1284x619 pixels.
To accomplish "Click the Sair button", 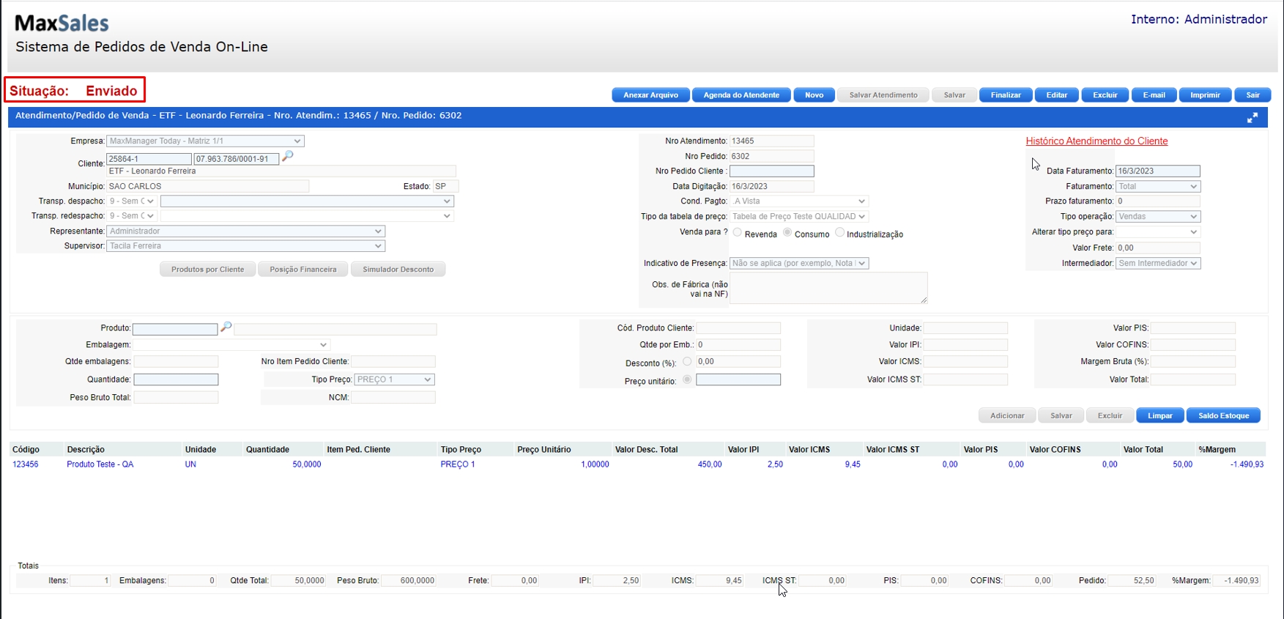I will tap(1253, 95).
